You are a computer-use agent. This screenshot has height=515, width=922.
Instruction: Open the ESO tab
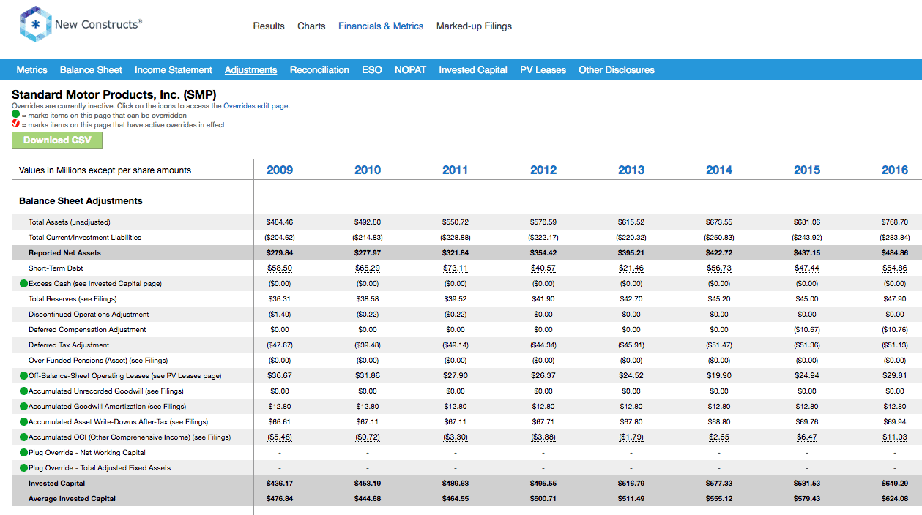coord(372,70)
